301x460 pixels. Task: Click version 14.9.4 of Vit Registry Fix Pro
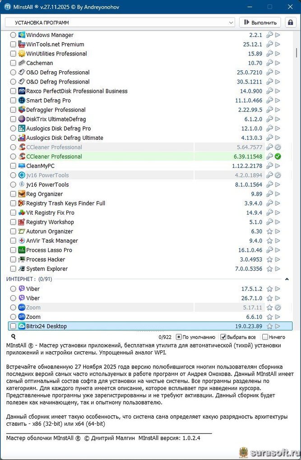point(254,213)
